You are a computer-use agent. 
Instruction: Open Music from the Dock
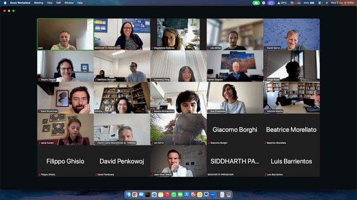pos(167,194)
